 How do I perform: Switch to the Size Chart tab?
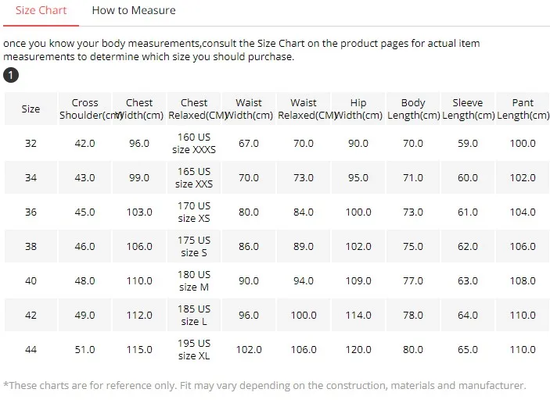coord(41,10)
